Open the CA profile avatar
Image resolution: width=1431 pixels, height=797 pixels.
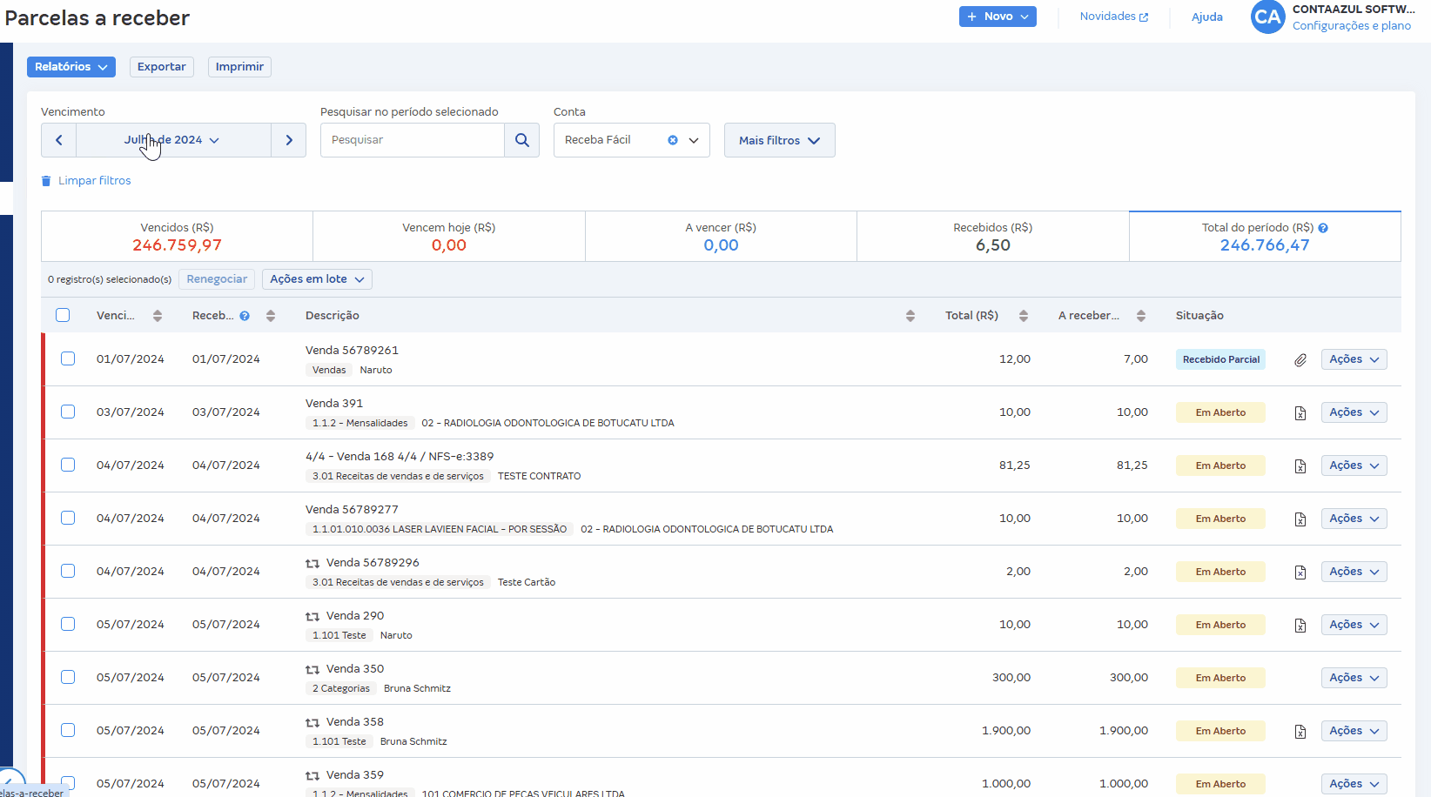pyautogui.click(x=1267, y=17)
